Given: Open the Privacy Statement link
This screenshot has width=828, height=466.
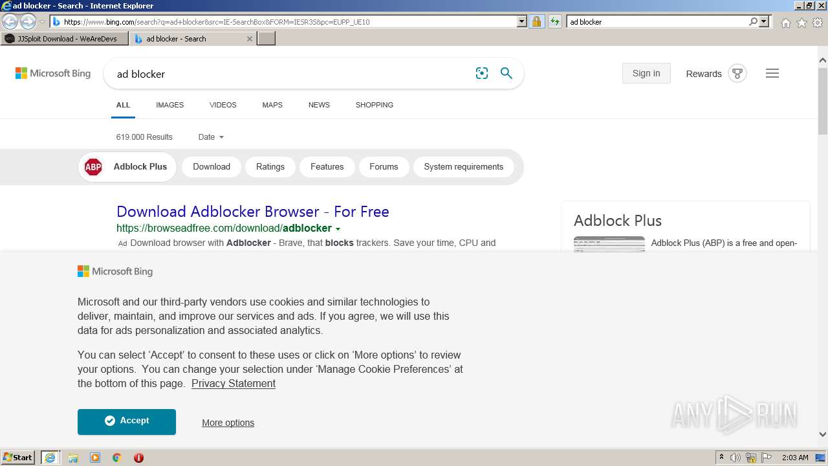Looking at the screenshot, I should [234, 384].
